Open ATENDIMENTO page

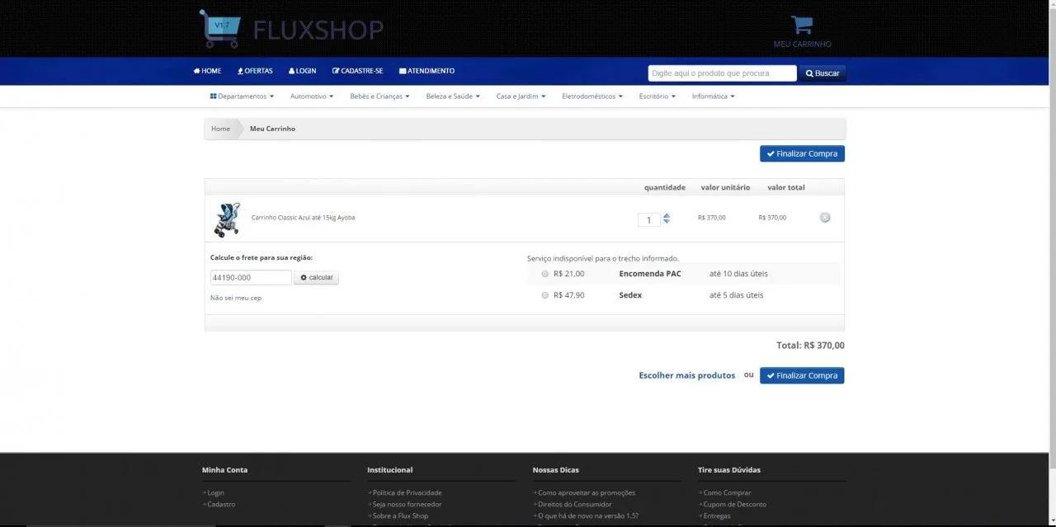(x=427, y=71)
